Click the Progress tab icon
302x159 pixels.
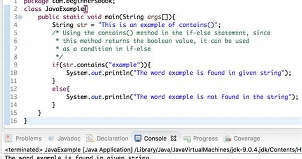187,139
